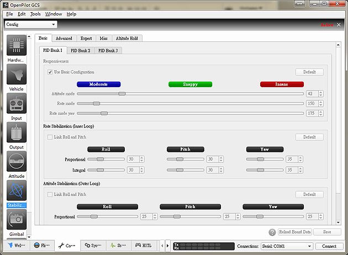The height and width of the screenshot is (255, 348).
Task: Open the Hardware configuration icon
Action: point(17,45)
